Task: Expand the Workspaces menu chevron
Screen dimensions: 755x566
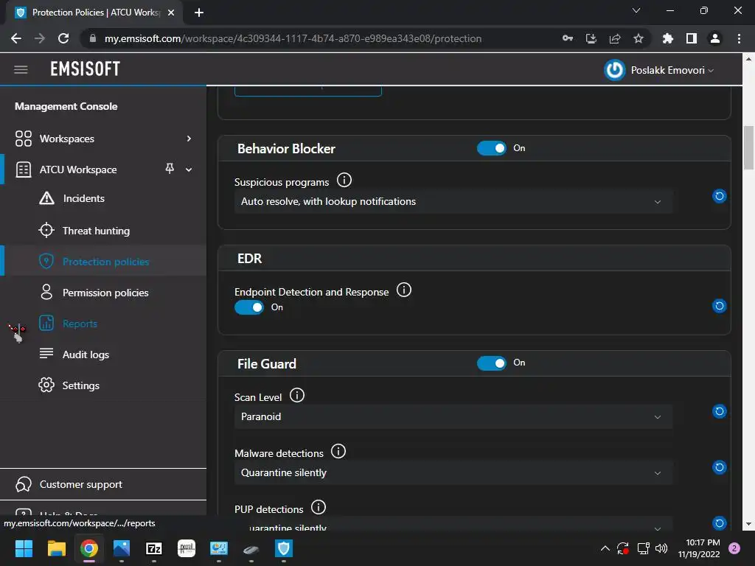Action: [189, 139]
